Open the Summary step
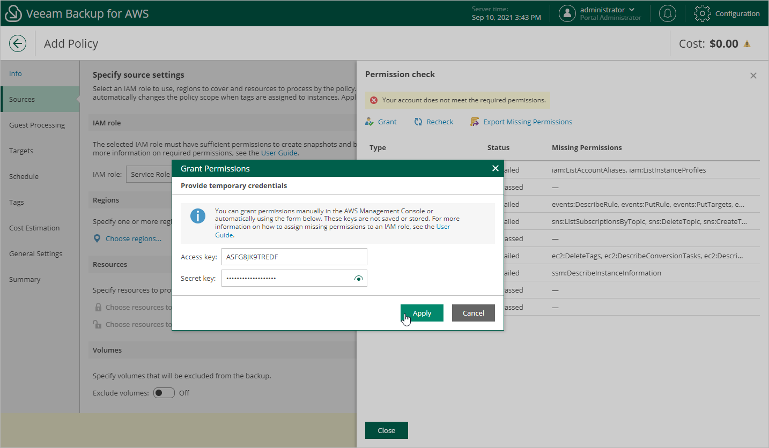Screen dimensions: 769x448 (25, 279)
